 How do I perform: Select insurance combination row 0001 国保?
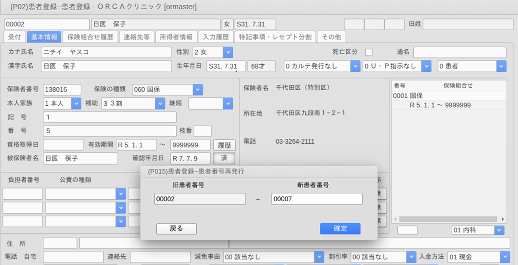(x=449, y=96)
